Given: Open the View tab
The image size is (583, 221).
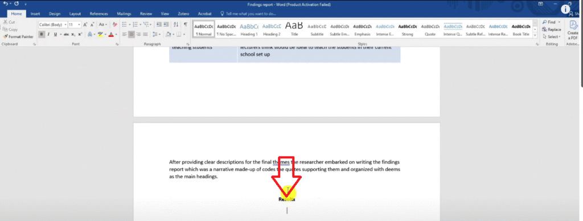Looking at the screenshot, I should click(x=165, y=14).
